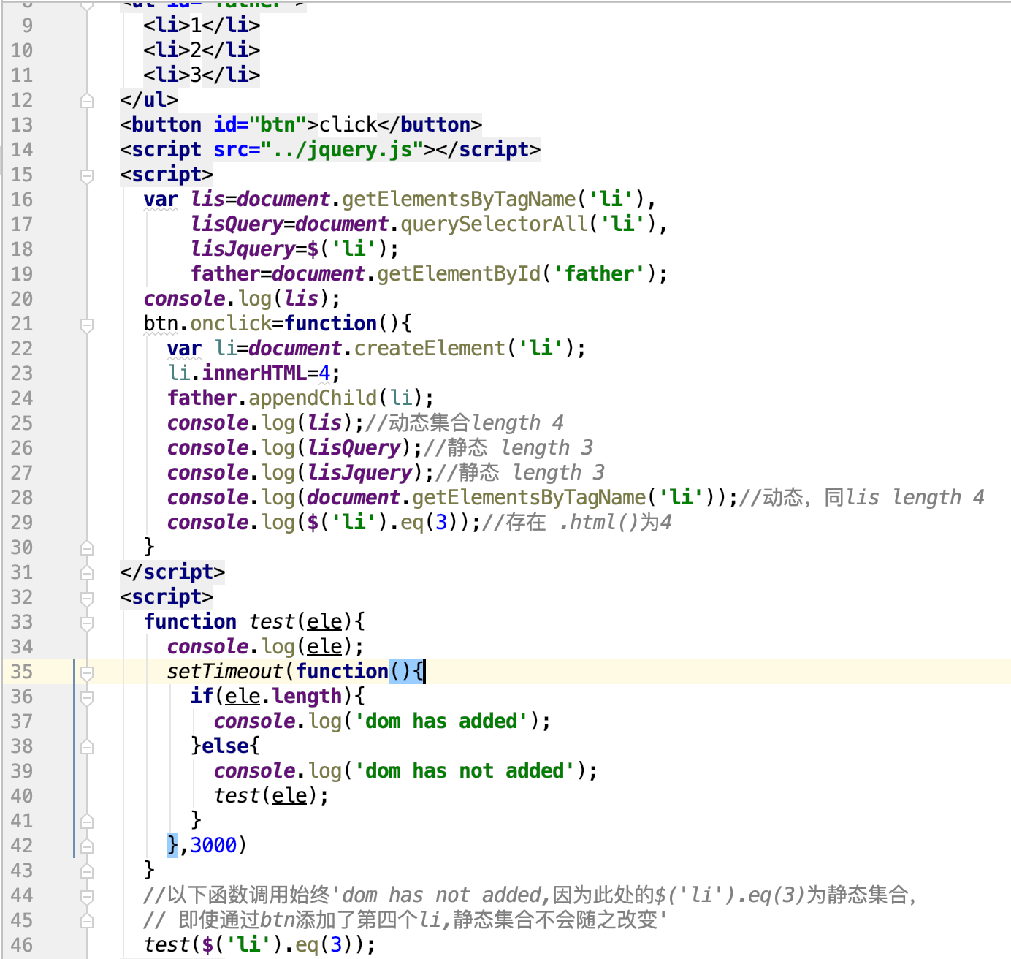Click line number 46 in the gutter
The height and width of the screenshot is (959, 1011).
[22, 945]
